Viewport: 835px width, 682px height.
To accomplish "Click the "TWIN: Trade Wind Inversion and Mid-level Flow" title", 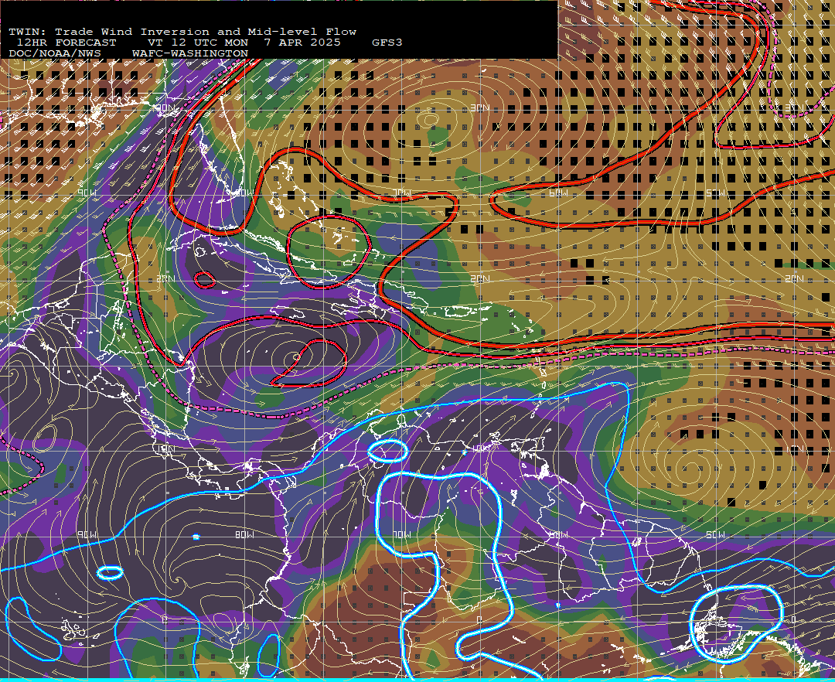I will (182, 32).
